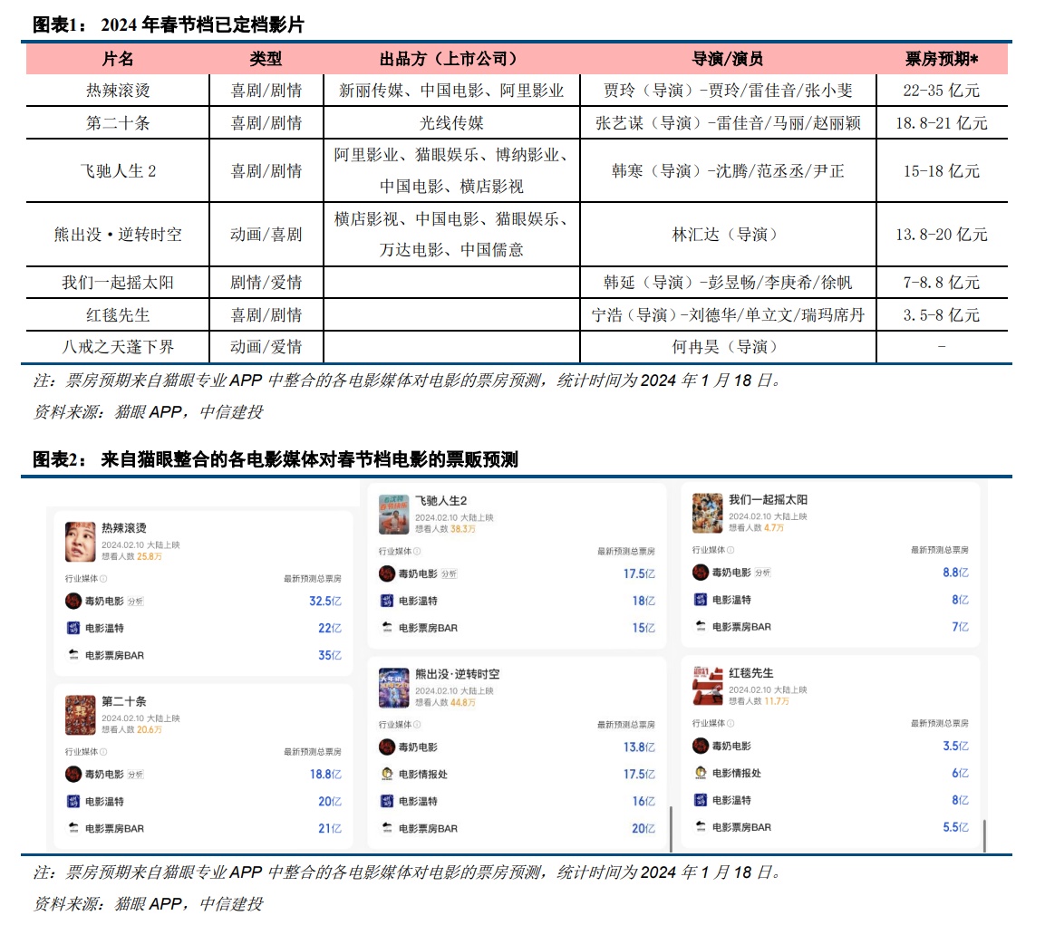The width and height of the screenshot is (1045, 925).
Task: Click 电影票房BAR icon in 热辣滚烫 card
Action: point(73,655)
